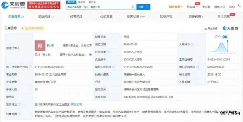
Task: Click the 发生变更时通知我 notification button
Action: (x=32, y=28)
